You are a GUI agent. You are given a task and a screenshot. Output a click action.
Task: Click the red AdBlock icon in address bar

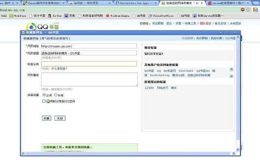click(x=243, y=10)
